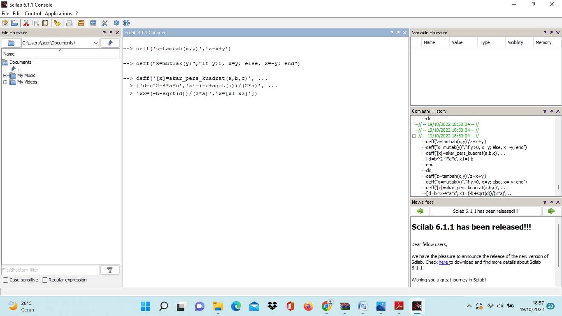Open the Edit menu
562x316 pixels.
click(x=17, y=14)
